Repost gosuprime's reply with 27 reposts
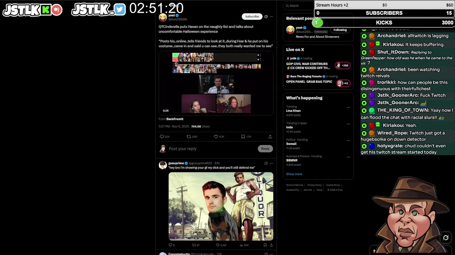The height and width of the screenshot is (255, 455). click(x=194, y=245)
